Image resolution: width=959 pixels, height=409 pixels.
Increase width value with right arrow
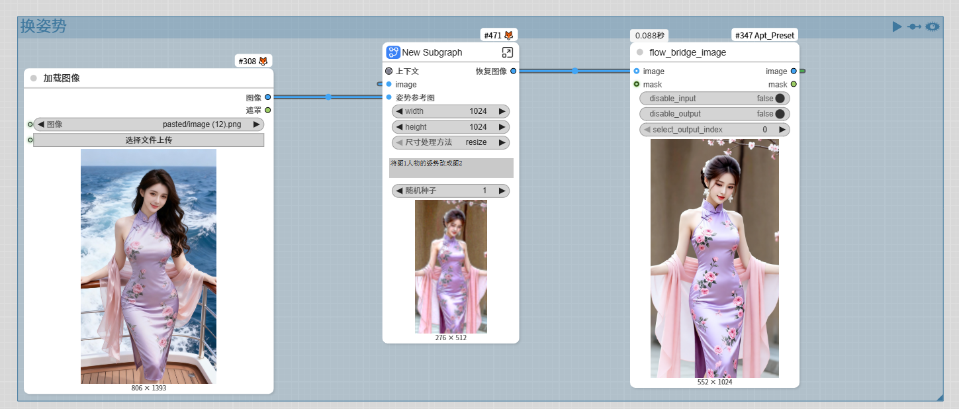pos(502,111)
